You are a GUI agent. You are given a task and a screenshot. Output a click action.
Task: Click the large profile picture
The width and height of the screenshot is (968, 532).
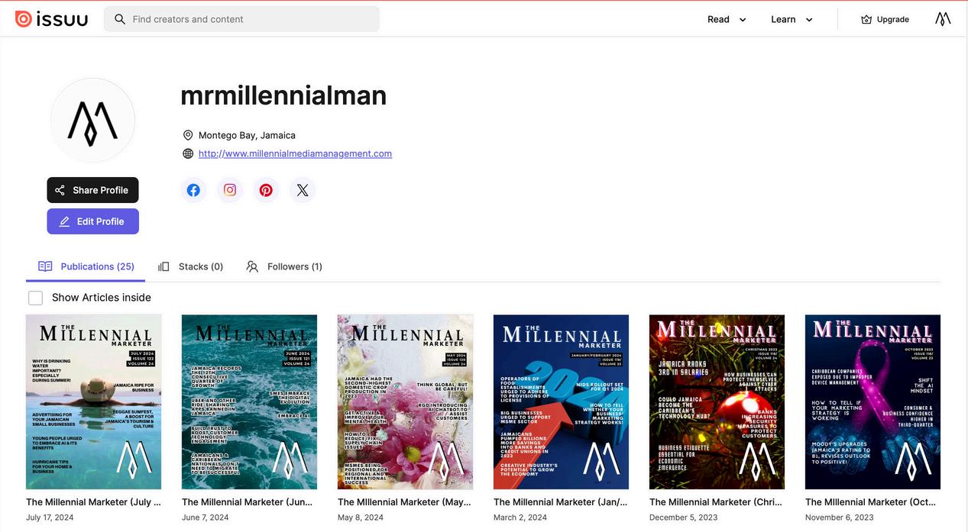[x=92, y=120]
